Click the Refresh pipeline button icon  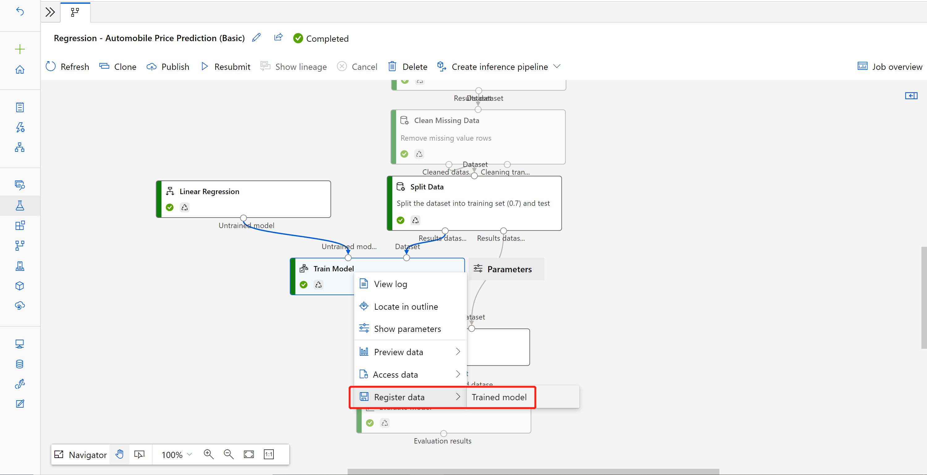point(51,67)
